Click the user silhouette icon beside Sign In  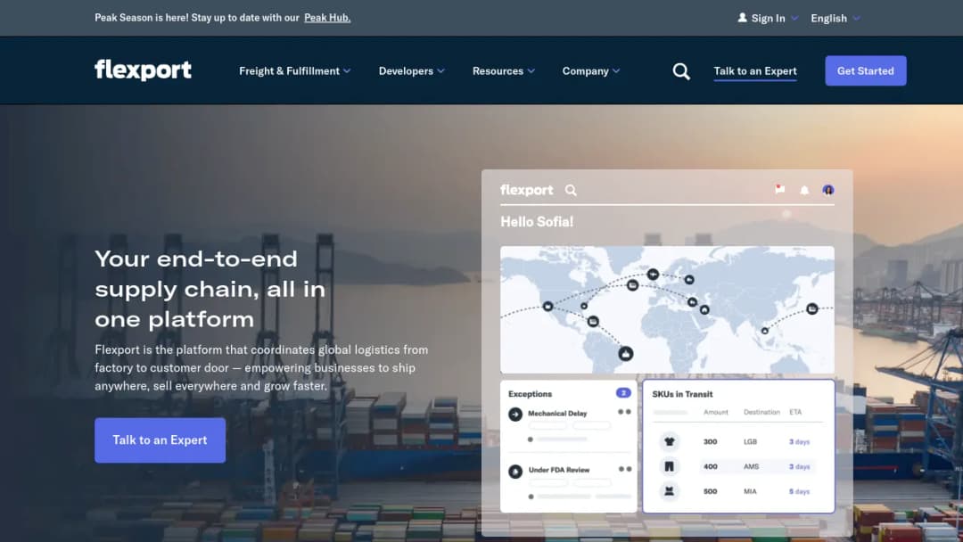[743, 18]
